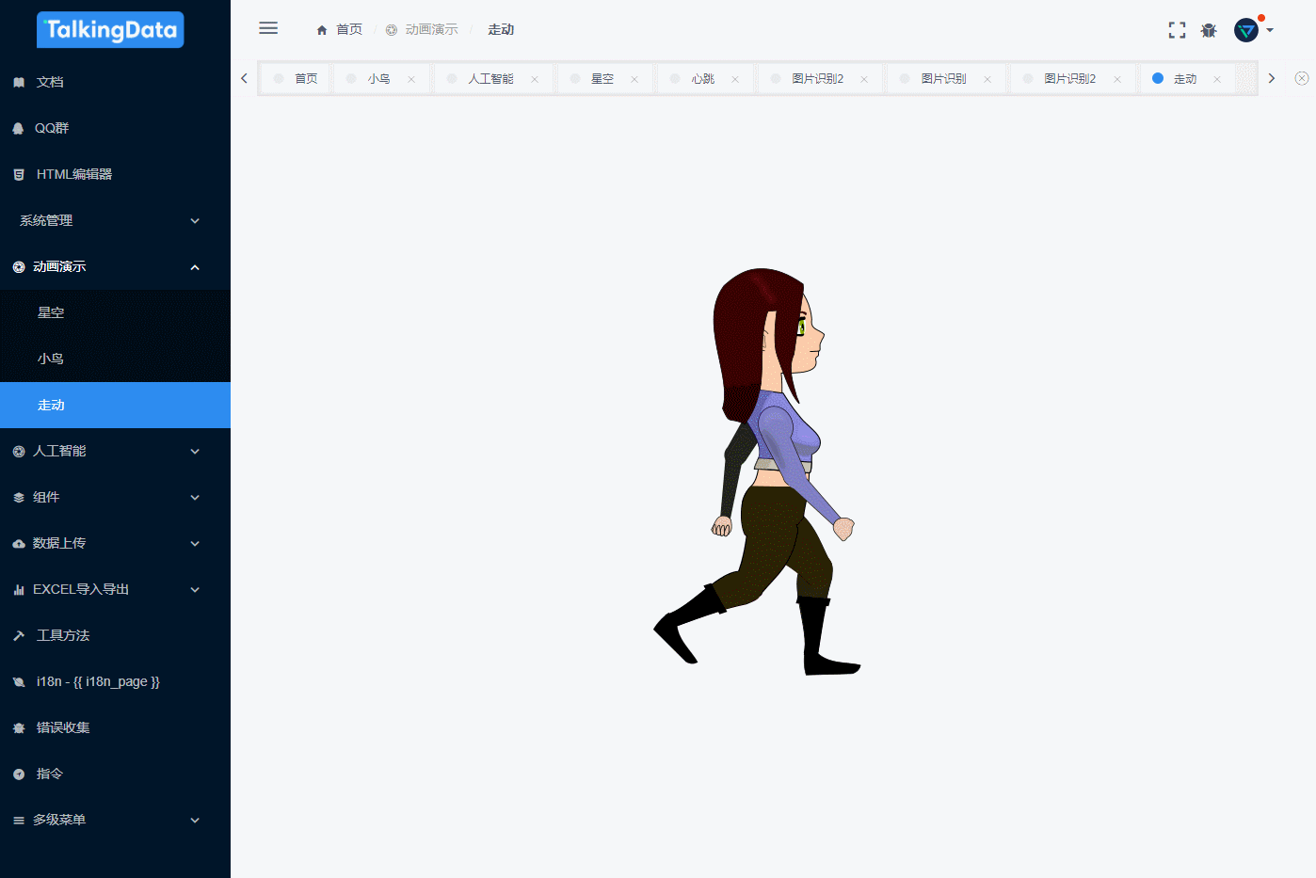Open 走动 under 动画演示
The height and width of the screenshot is (878, 1316).
51,405
